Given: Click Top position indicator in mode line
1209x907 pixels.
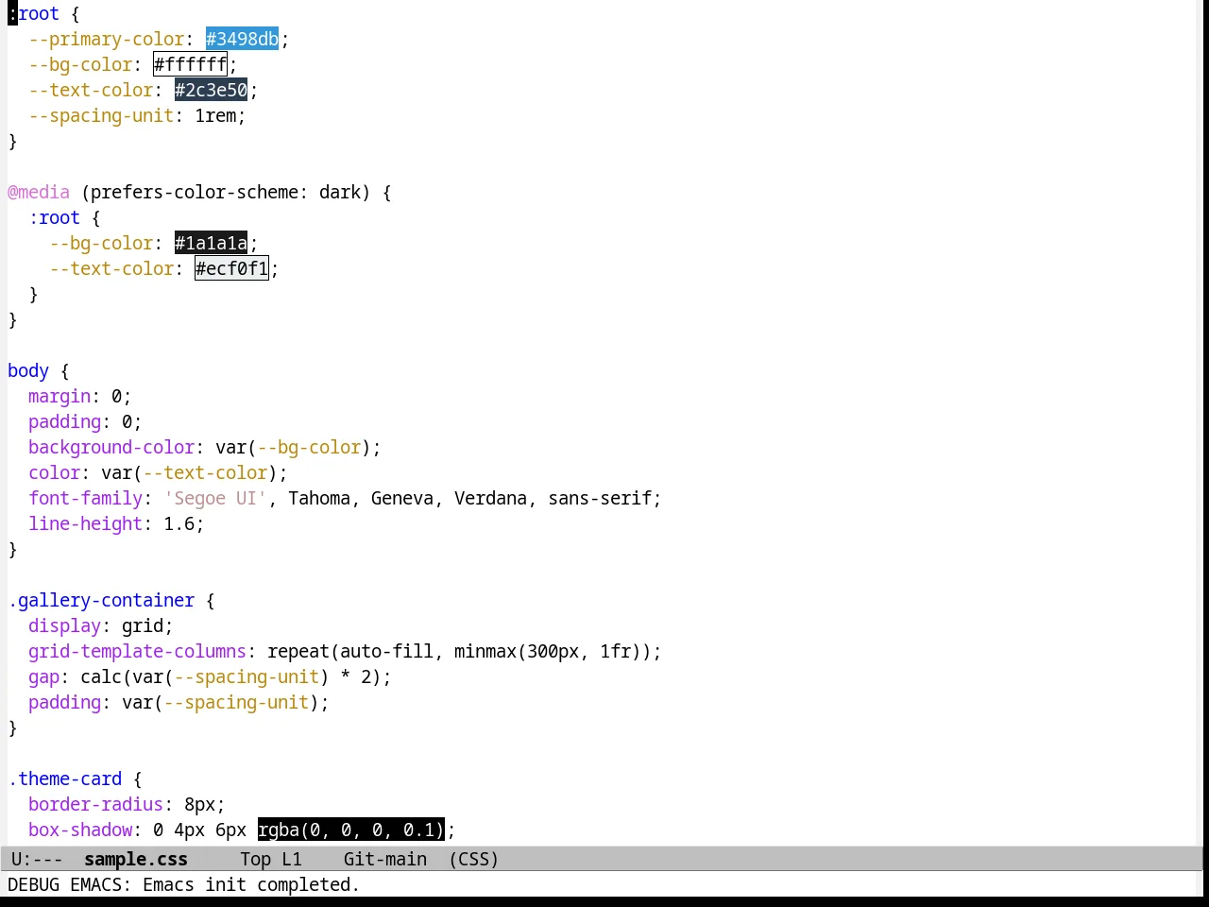Looking at the screenshot, I should 256,859.
